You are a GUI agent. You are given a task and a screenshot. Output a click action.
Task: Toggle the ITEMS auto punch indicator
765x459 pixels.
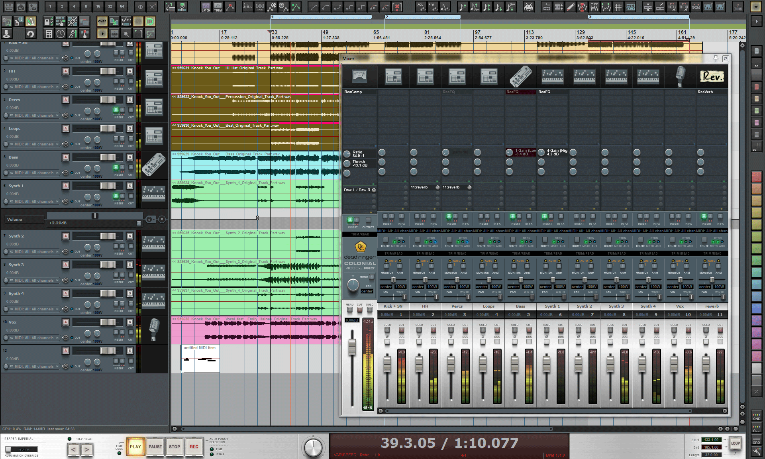point(212,454)
